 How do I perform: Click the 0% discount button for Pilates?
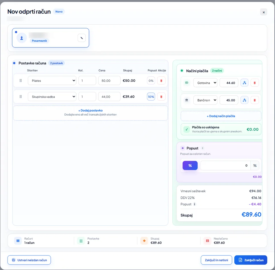coord(151,81)
